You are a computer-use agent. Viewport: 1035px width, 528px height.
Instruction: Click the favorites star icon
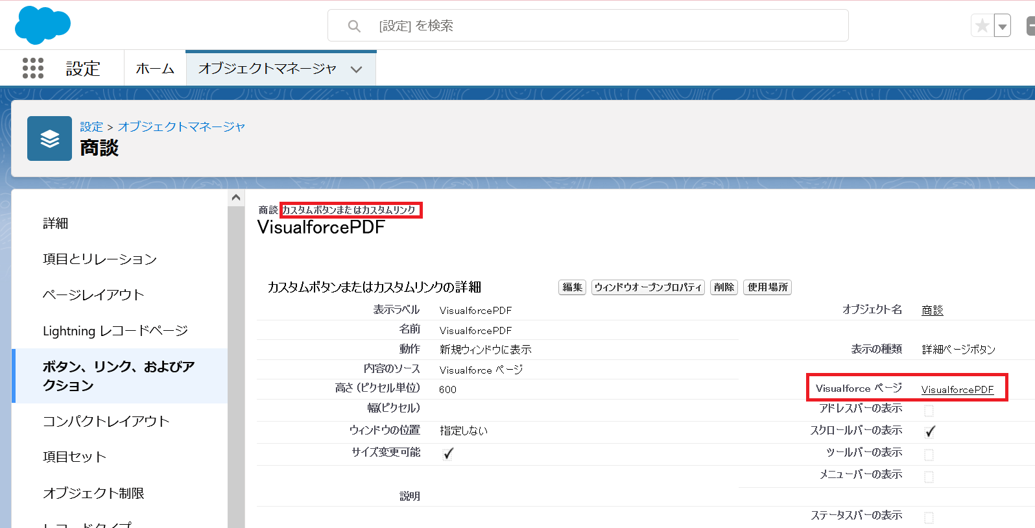click(982, 26)
